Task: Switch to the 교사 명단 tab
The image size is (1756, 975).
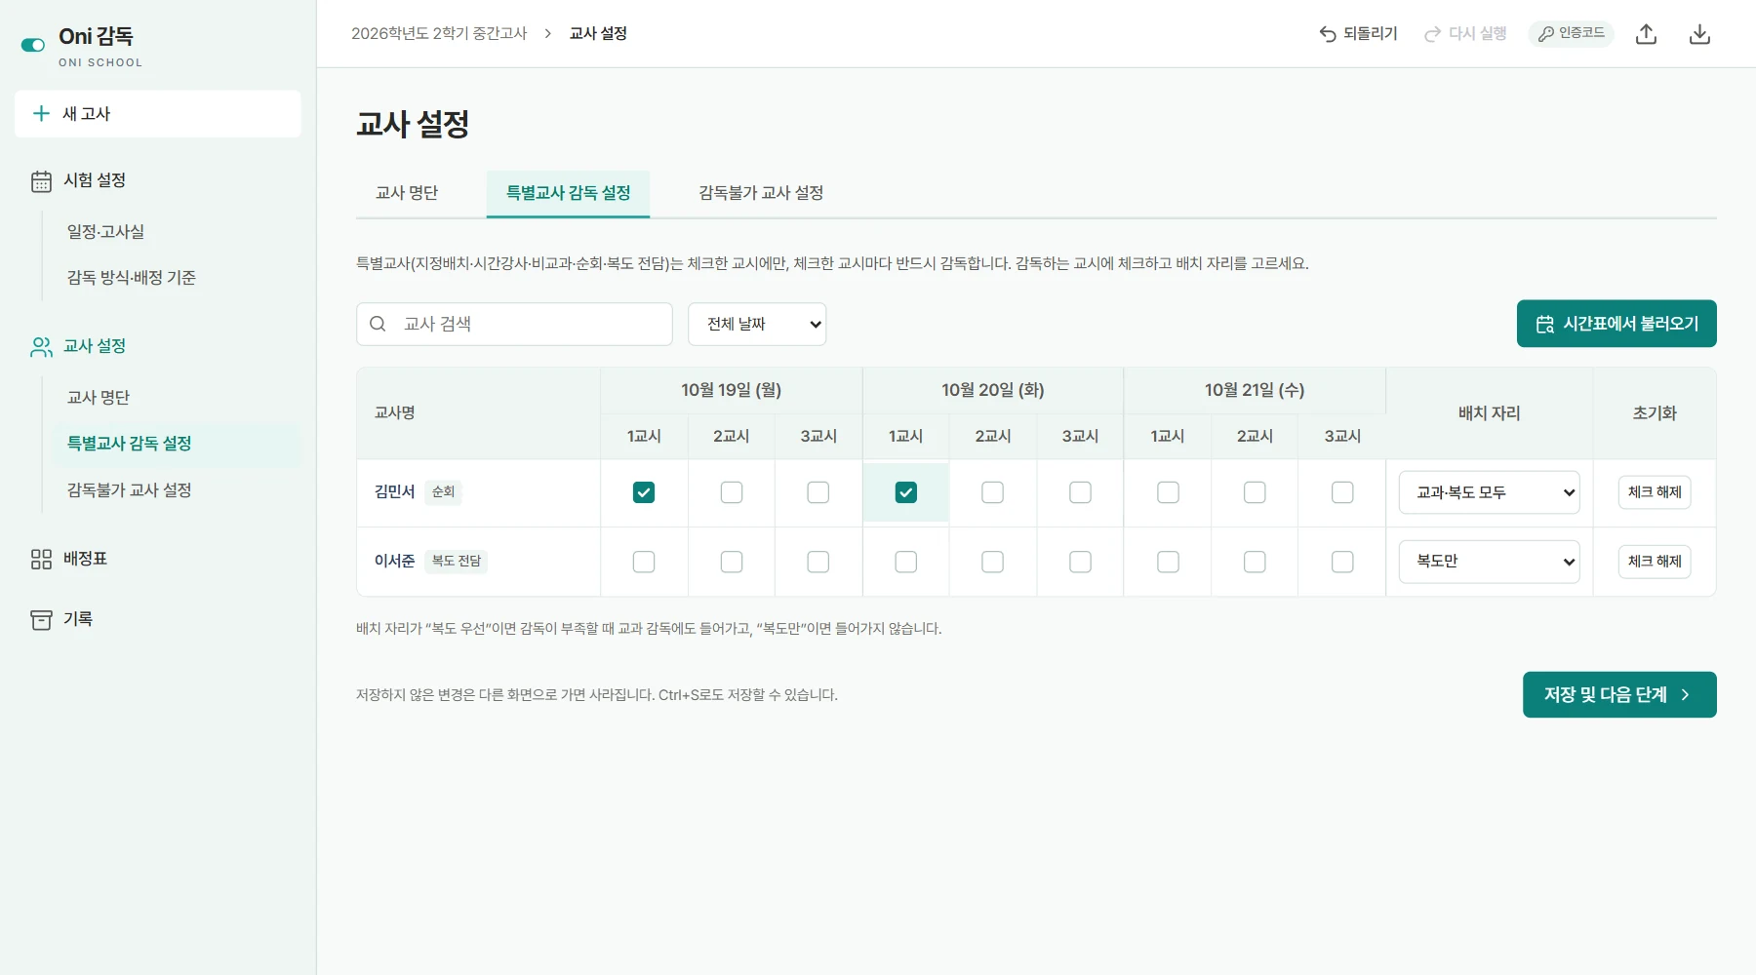Action: tap(407, 193)
